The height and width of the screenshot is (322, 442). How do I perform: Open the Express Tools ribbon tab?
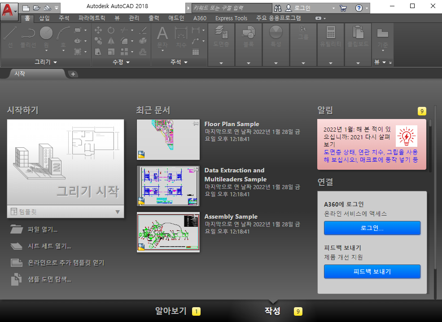click(x=231, y=18)
